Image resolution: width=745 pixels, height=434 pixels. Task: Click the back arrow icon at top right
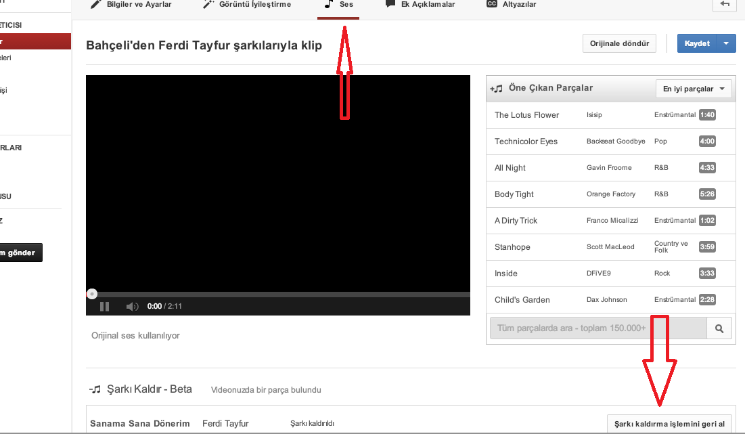click(725, 5)
